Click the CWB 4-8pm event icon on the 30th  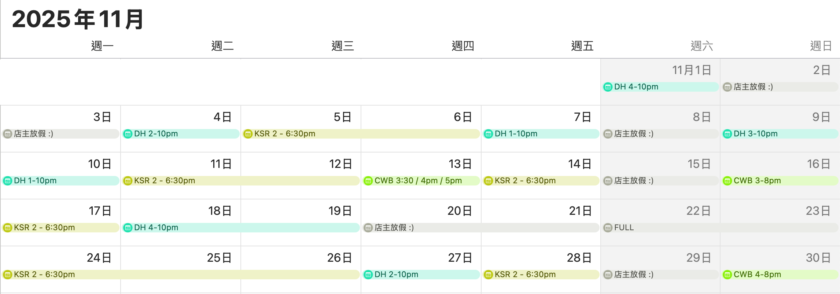(727, 275)
